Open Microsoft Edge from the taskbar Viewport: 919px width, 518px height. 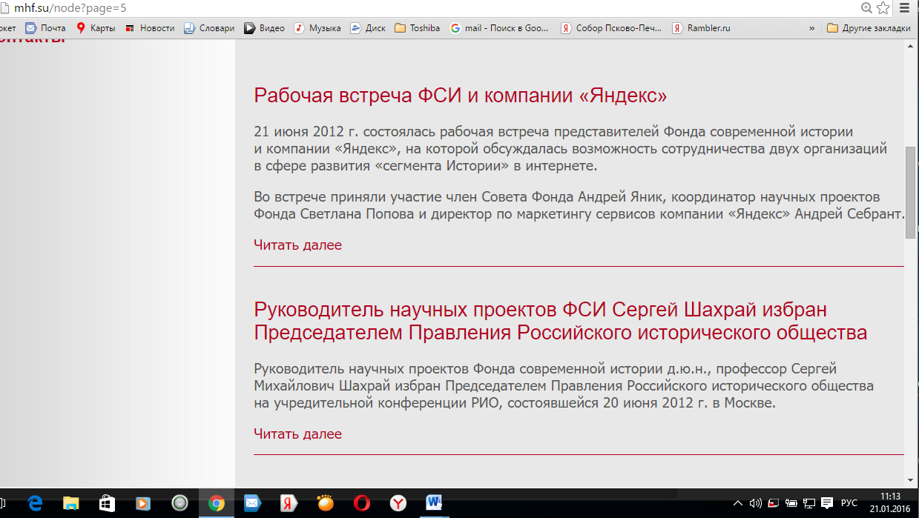click(35, 503)
